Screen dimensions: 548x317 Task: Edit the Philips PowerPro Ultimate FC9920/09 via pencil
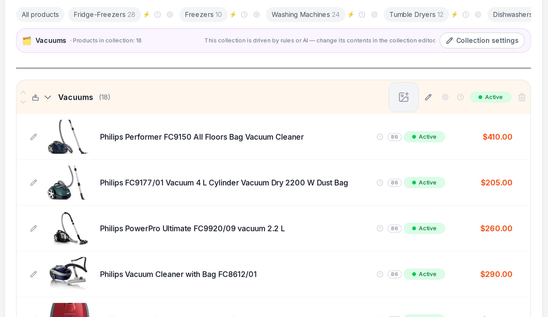click(x=33, y=228)
